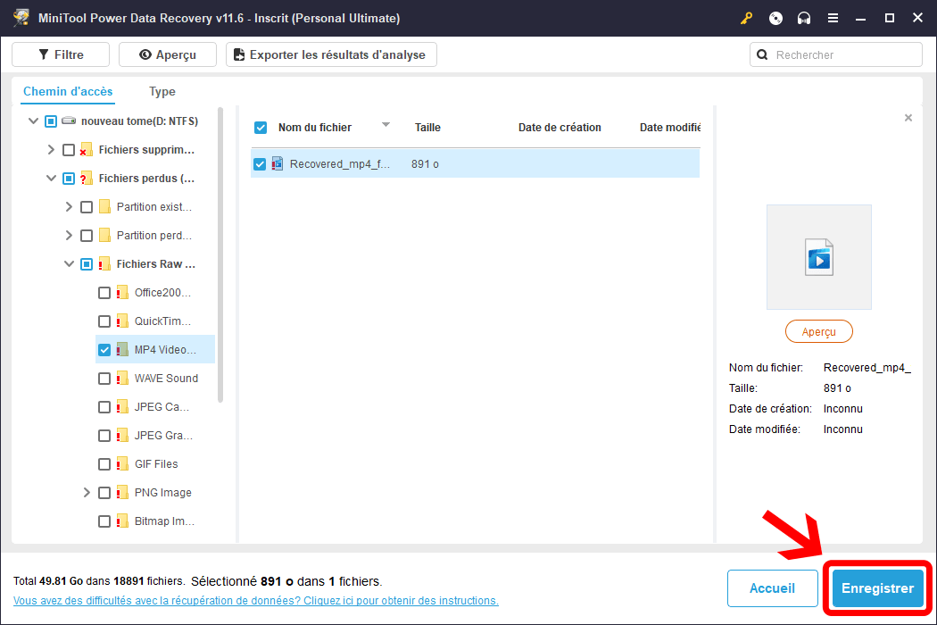The image size is (937, 625).
Task: Collapse the Fichiers Raw tree node
Action: tap(70, 264)
